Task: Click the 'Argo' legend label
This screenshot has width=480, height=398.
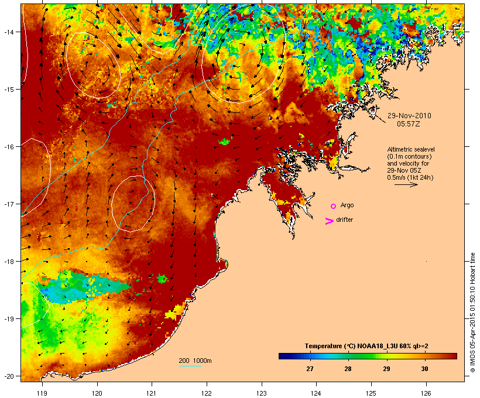Action: point(347,205)
